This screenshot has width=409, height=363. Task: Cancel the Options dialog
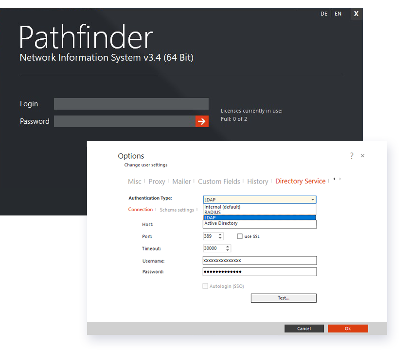[x=304, y=329]
